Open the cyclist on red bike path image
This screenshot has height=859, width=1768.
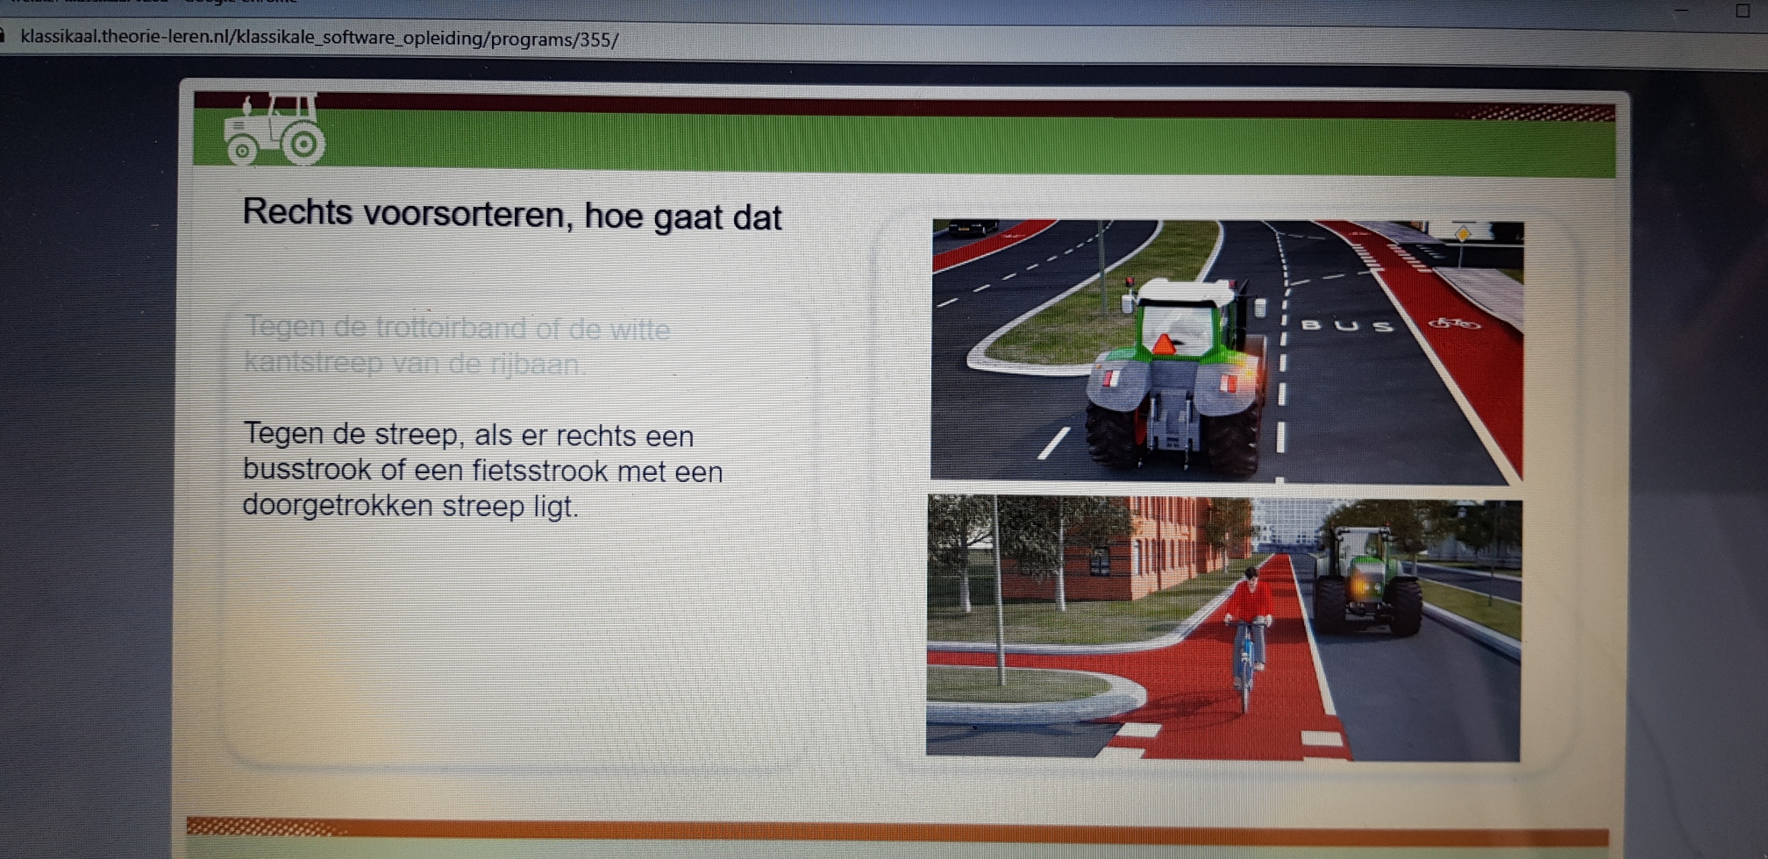point(1224,628)
